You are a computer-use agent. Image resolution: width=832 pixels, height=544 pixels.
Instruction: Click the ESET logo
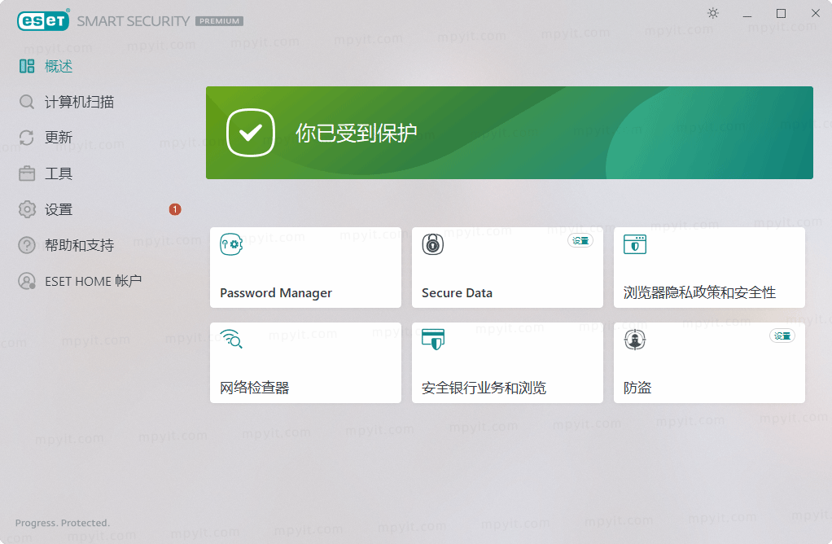(43, 20)
